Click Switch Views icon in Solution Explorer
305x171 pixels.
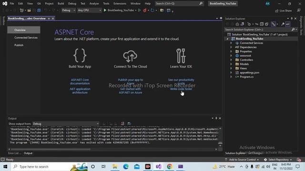(x=243, y=24)
